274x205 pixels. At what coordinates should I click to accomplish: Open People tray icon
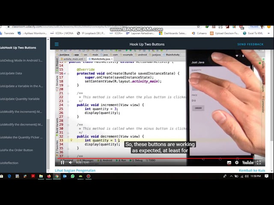(225, 176)
